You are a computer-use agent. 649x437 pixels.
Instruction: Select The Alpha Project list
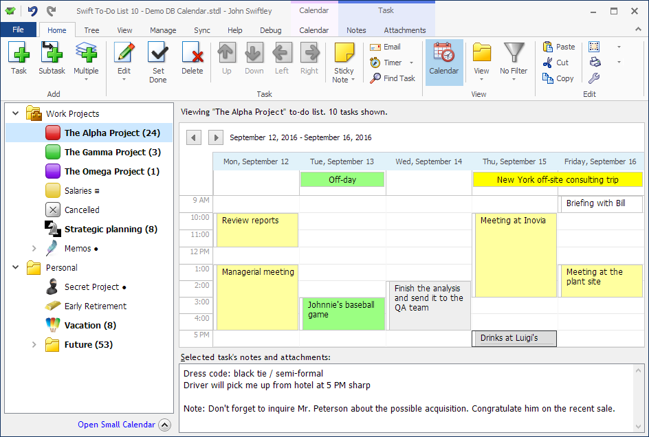89,133
